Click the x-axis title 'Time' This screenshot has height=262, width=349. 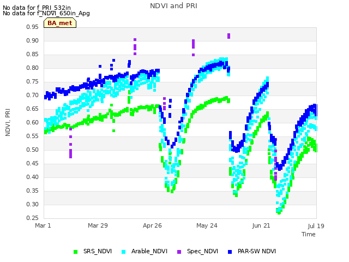[x=309, y=234]
